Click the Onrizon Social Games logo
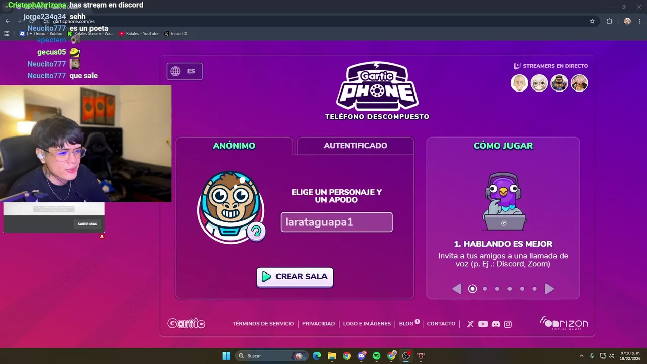Viewport: 647px width, 364px height. [x=564, y=324]
